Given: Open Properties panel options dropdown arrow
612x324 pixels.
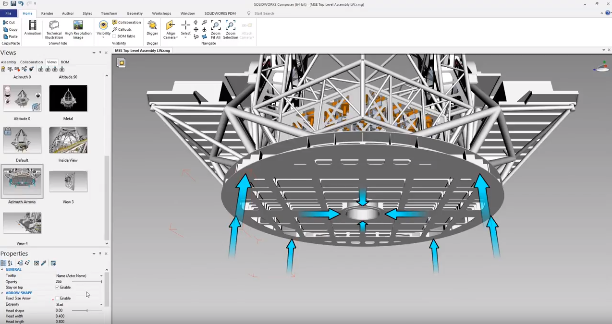Looking at the screenshot, I should [94, 254].
